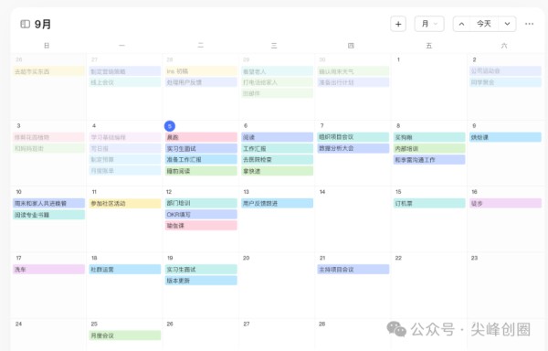Click the plus button to add event
Screen dimensions: 548x351
398,24
